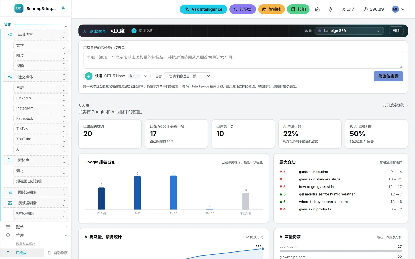The image size is (415, 259).
Task: Click 'glass skin products' row
Action: coord(341,209)
